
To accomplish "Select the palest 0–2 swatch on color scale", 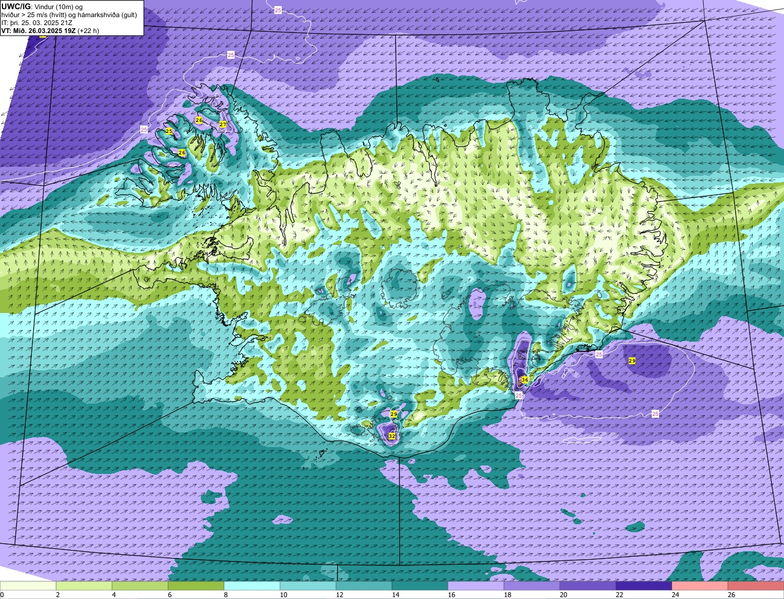I will coord(28,586).
